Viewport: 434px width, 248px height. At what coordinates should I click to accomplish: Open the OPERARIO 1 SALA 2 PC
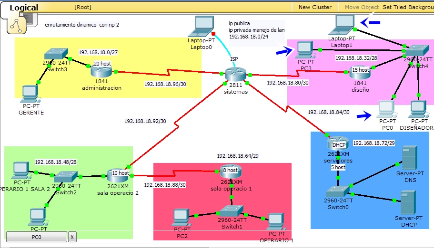(21, 171)
